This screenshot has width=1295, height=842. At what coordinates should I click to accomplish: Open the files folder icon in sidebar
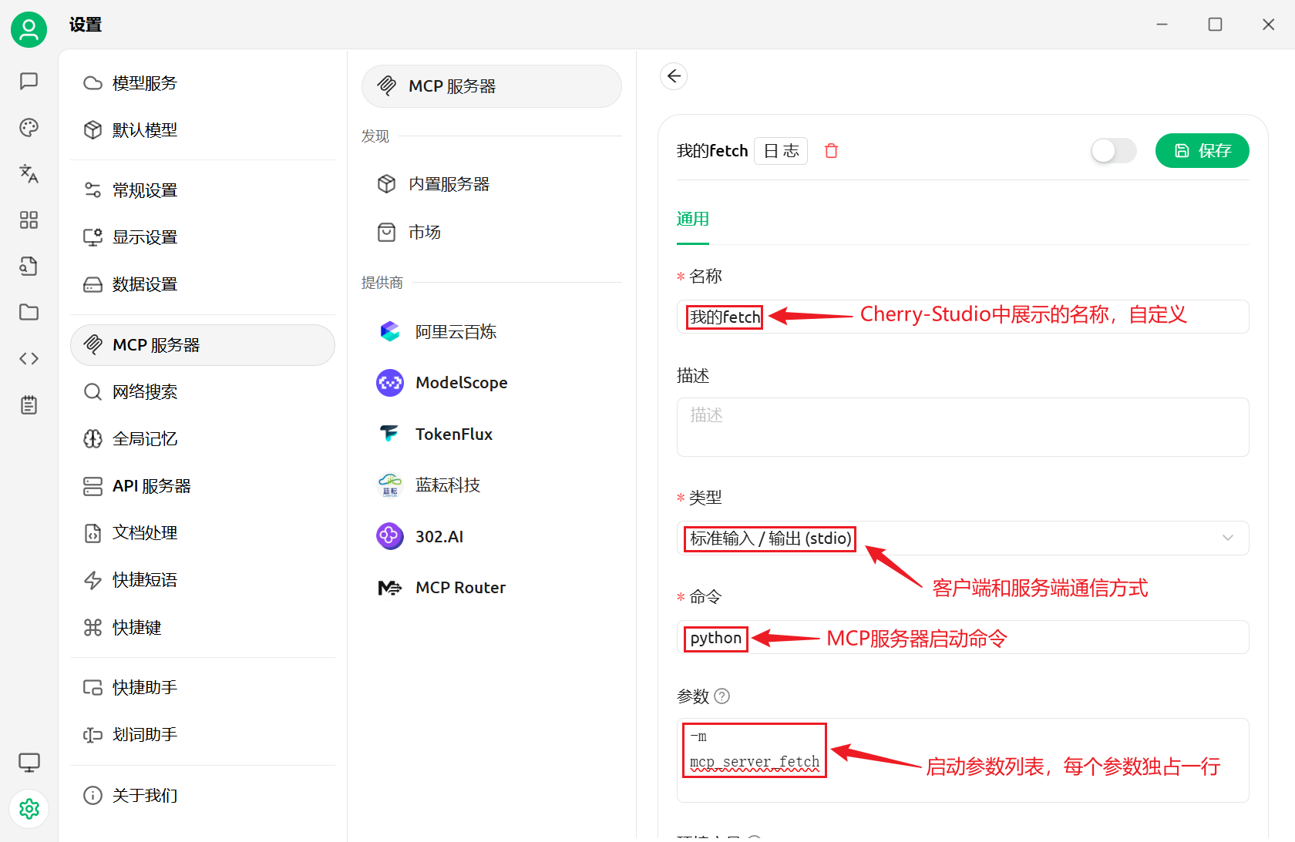[29, 312]
